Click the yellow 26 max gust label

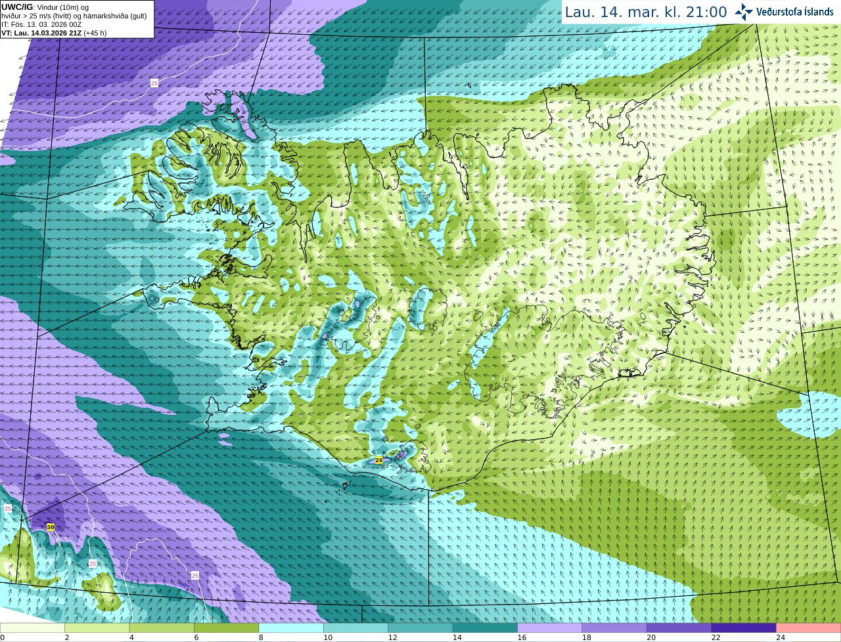click(x=379, y=460)
